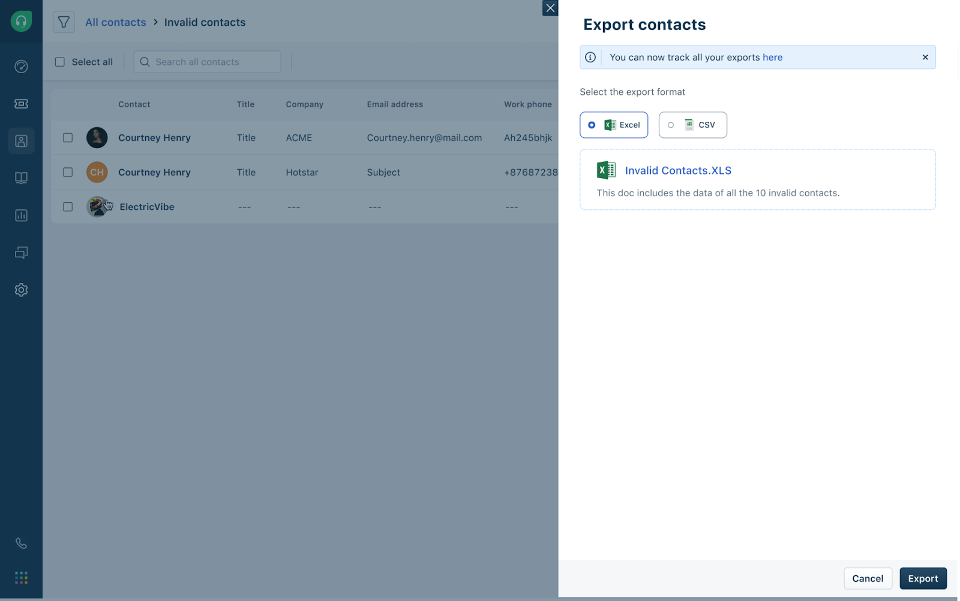Click the filter funnel icon
Image resolution: width=960 pixels, height=601 pixels.
tap(64, 22)
